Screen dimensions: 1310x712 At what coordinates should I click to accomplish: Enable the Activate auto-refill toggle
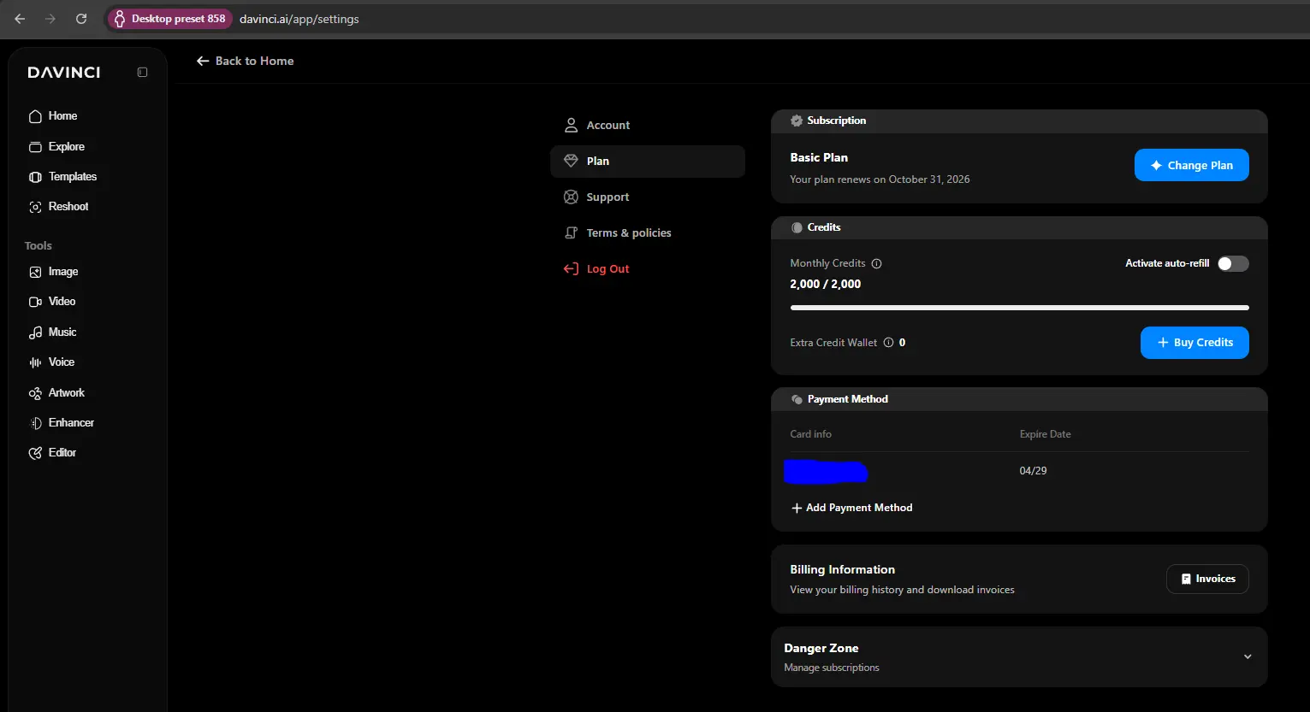(x=1233, y=263)
